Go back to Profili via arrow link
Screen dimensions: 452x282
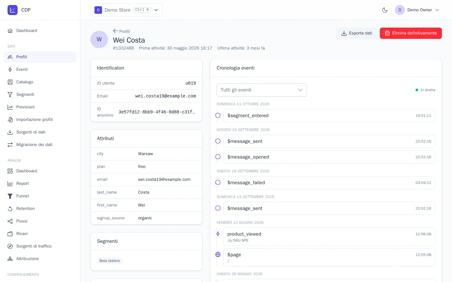[121, 31]
